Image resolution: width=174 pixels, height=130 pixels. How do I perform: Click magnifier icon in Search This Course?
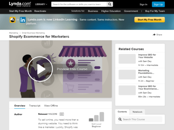pyautogui.click(x=120, y=119)
